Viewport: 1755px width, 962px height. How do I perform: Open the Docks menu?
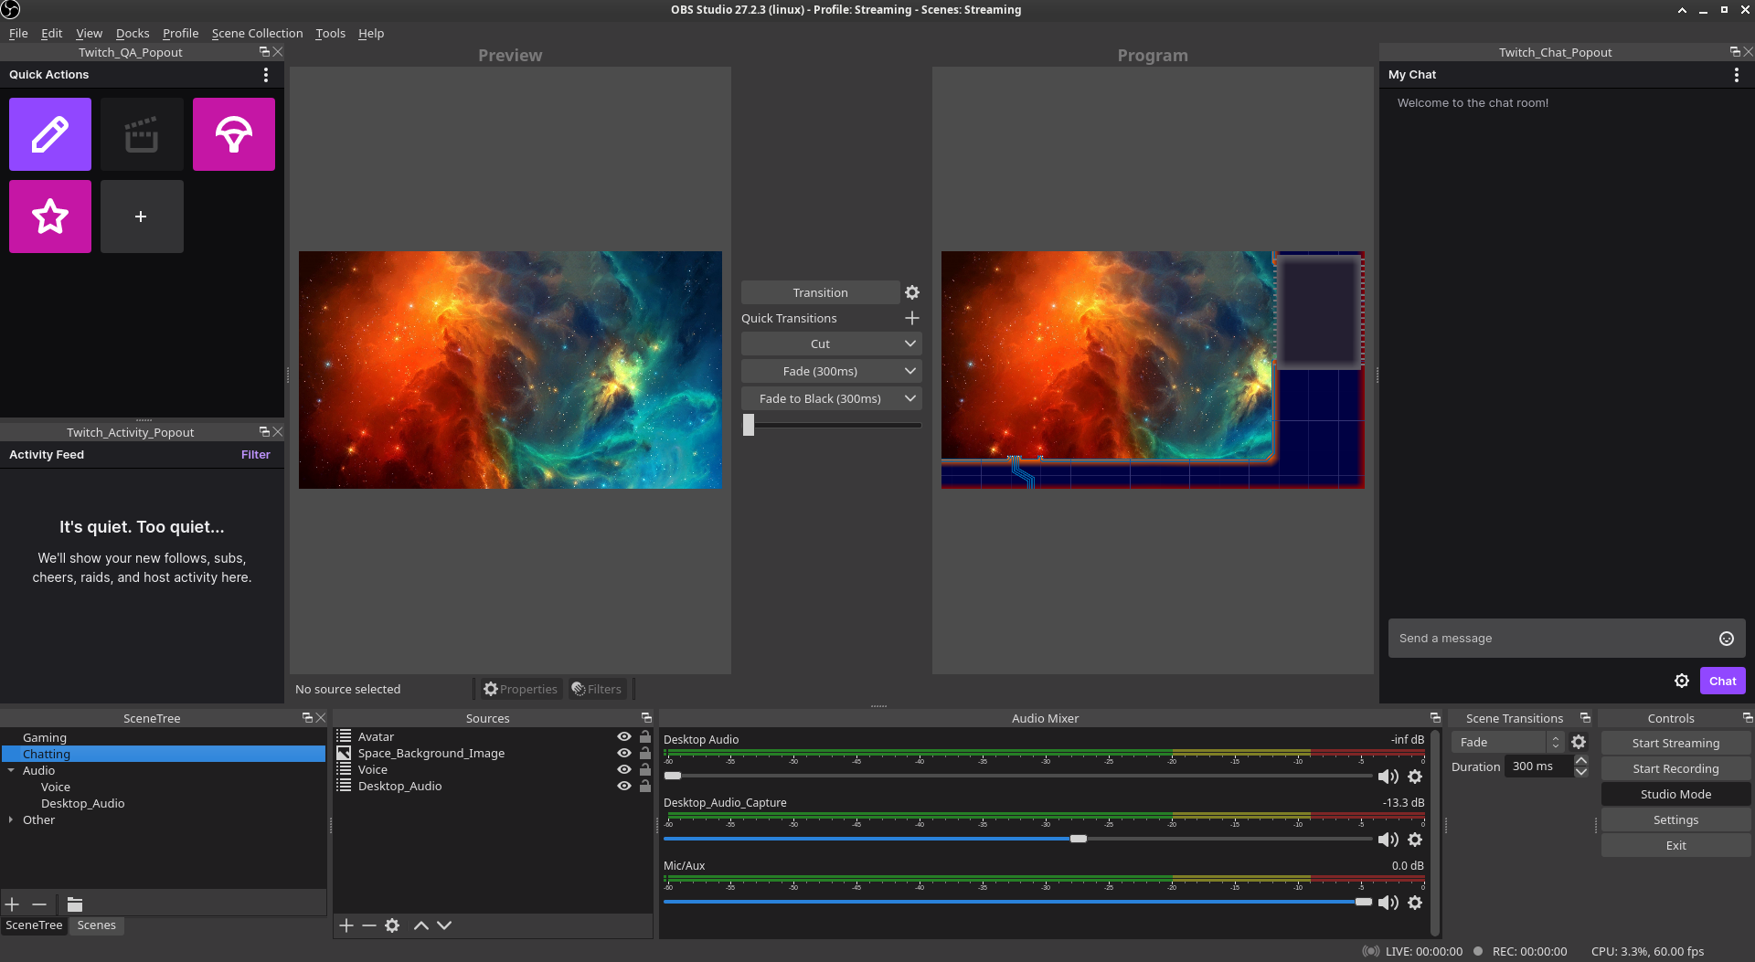(x=133, y=33)
